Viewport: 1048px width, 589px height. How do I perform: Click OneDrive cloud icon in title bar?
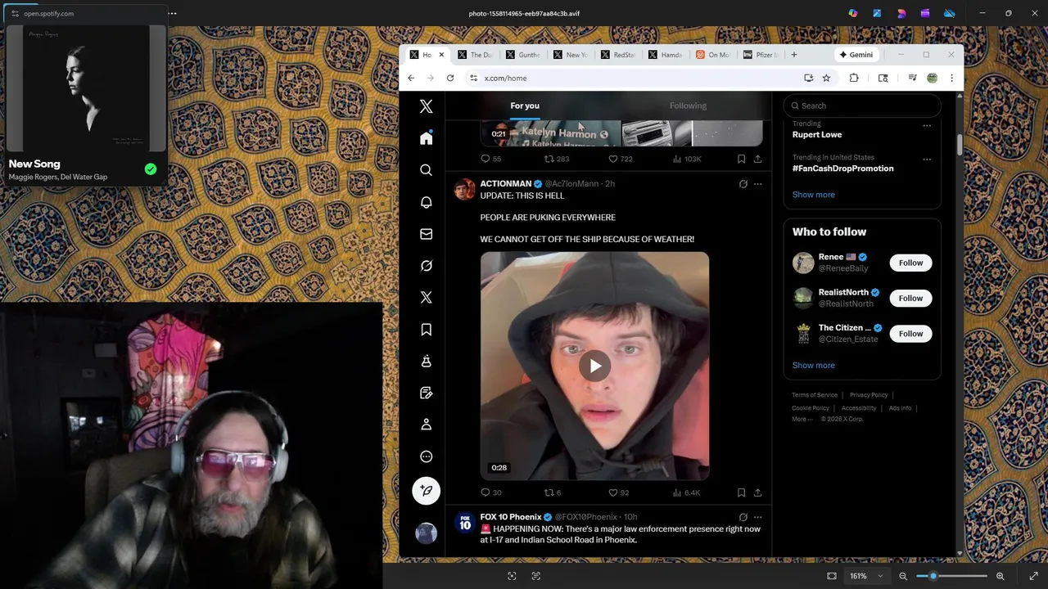tap(950, 13)
